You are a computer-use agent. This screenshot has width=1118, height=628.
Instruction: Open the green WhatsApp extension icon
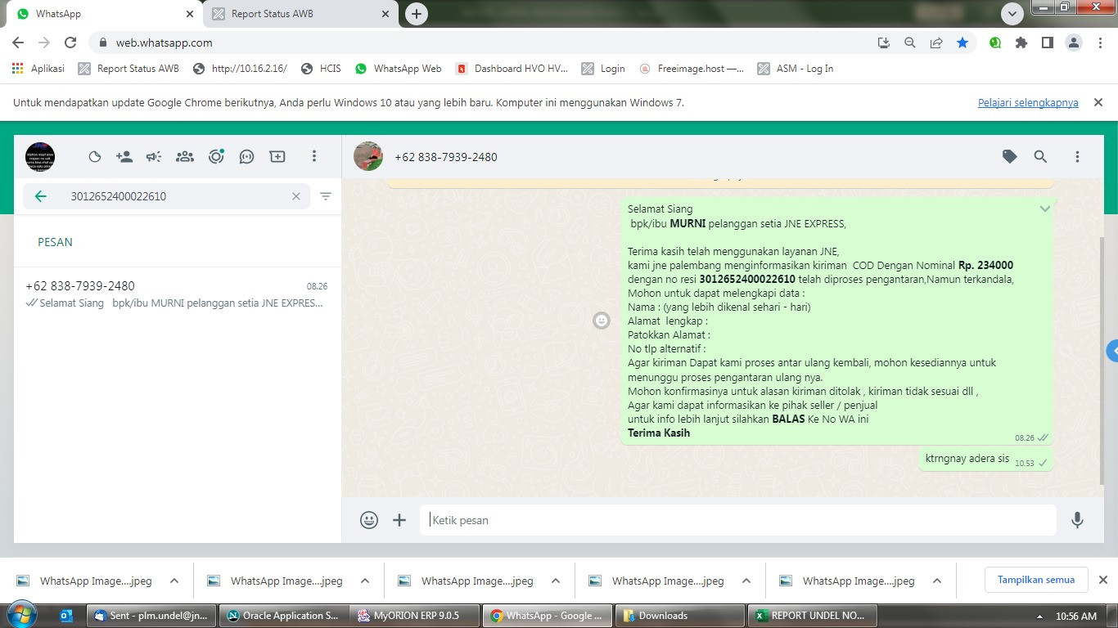click(x=995, y=43)
